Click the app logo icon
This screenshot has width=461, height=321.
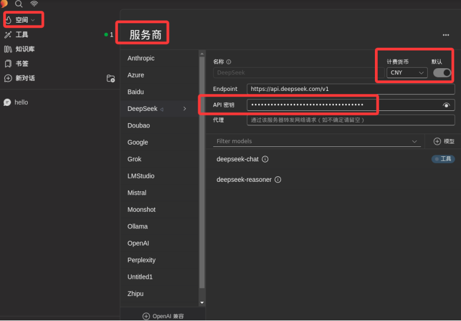pos(4,3)
